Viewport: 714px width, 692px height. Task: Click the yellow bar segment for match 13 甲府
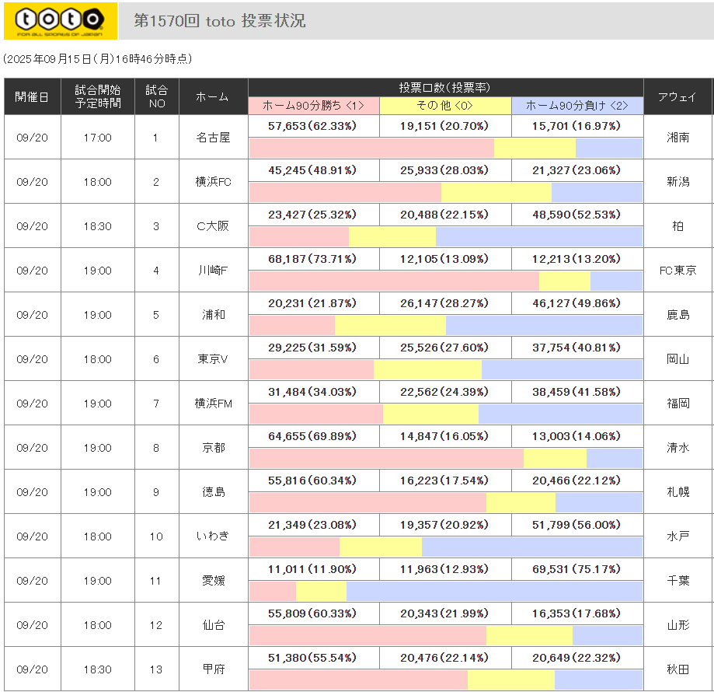(x=510, y=680)
